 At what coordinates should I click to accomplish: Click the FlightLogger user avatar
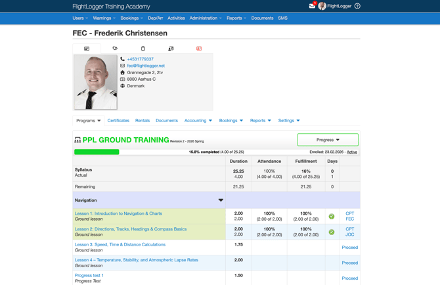point(322,6)
